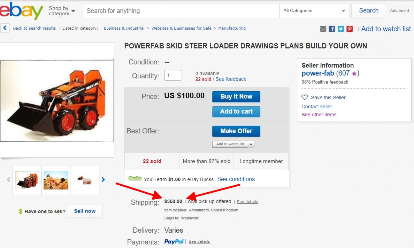414x248 pixels.
Task: Expand the Add to watch list options arrow
Action: click(251, 144)
